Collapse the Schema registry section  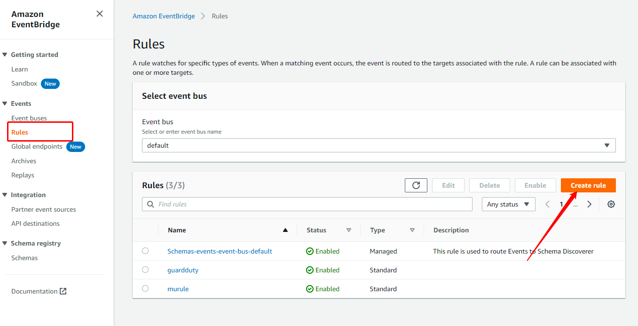[x=5, y=243]
